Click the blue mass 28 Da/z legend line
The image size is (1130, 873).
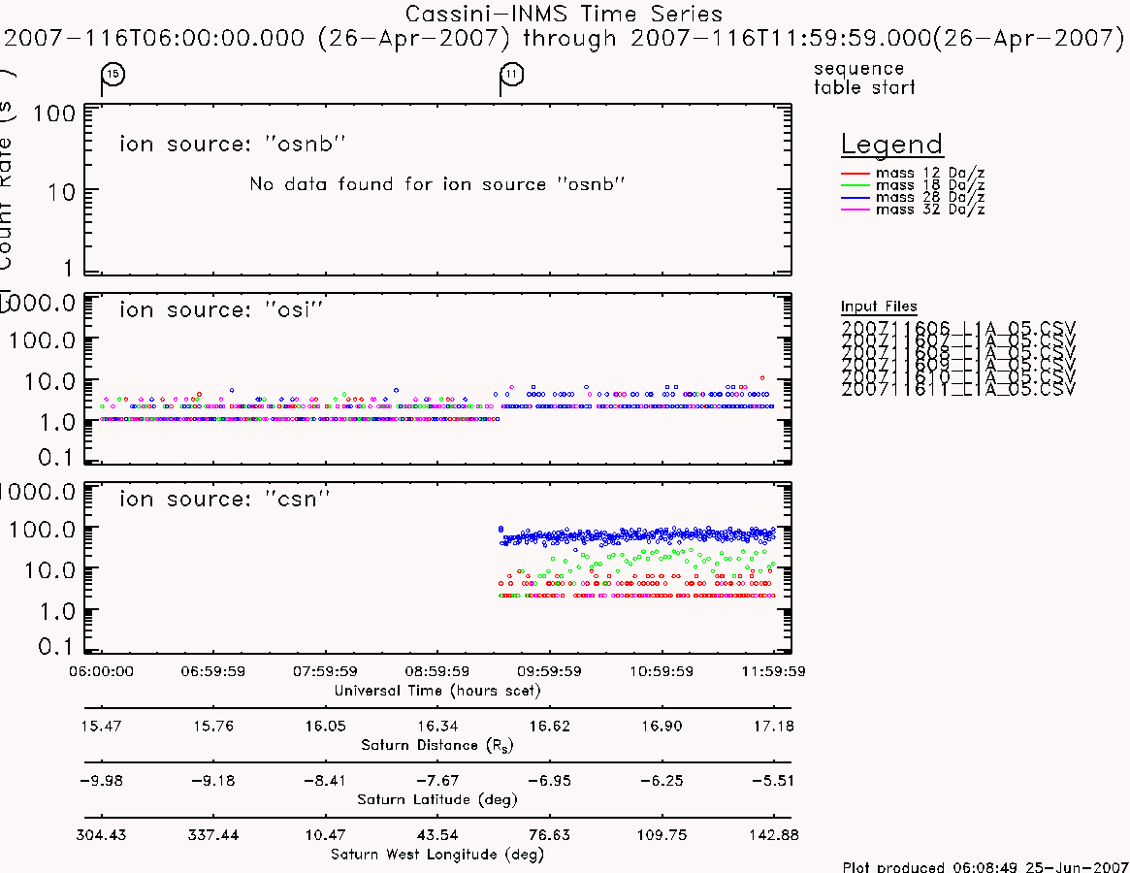point(856,198)
